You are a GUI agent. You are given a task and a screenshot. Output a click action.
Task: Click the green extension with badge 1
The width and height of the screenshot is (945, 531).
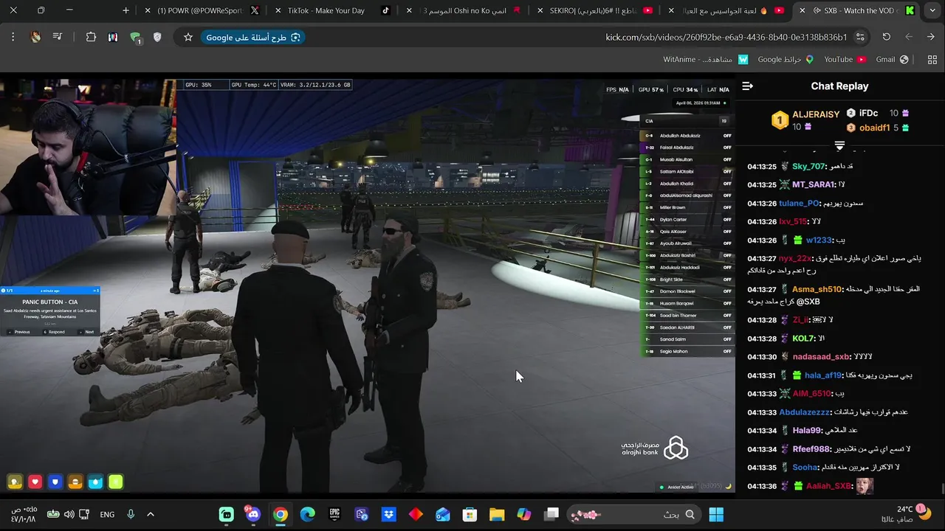pyautogui.click(x=135, y=38)
